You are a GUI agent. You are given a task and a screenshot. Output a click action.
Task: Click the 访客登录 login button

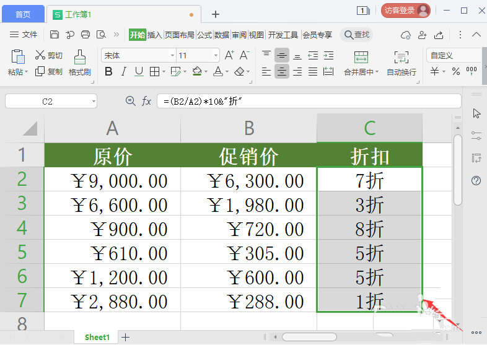tap(406, 11)
